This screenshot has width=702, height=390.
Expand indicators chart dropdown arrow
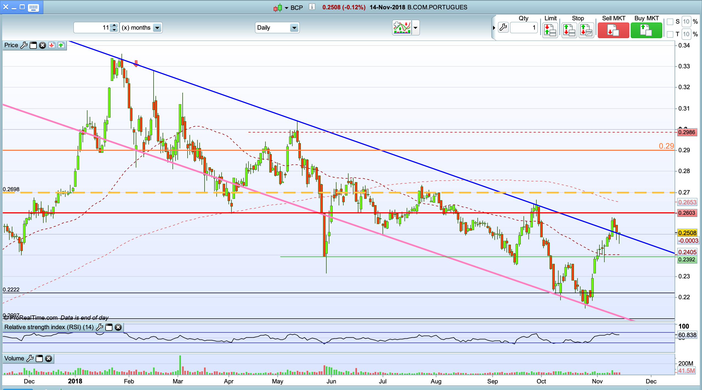click(415, 28)
